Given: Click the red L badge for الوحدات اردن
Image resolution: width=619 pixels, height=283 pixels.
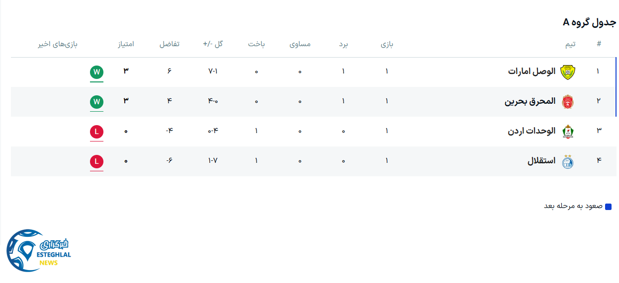Looking at the screenshot, I should click(96, 132).
